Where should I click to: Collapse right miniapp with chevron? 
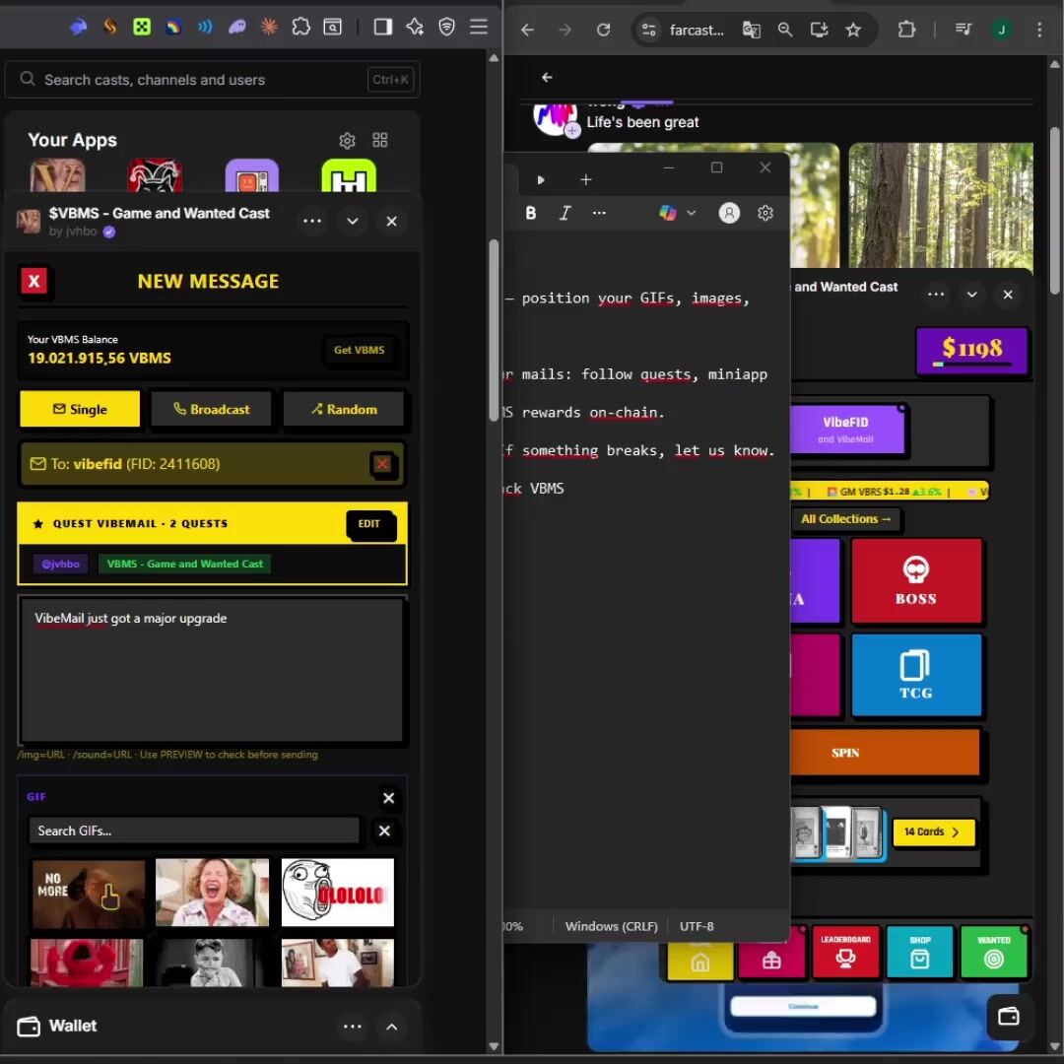(971, 295)
